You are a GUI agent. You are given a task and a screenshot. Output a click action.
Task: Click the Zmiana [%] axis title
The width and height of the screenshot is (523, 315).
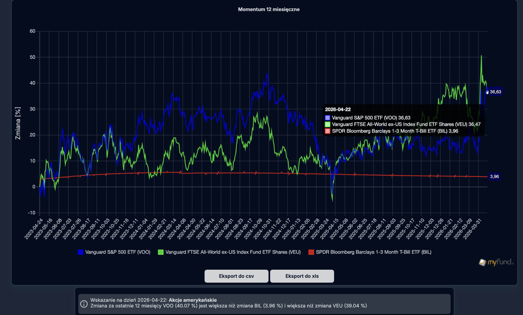[18, 123]
